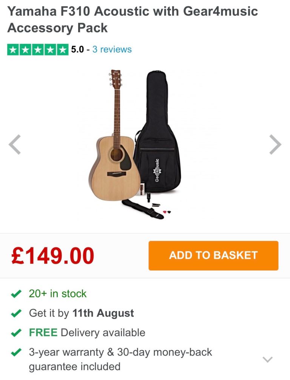290x380 pixels.
Task: Click the 5.0 rating score
Action: [77, 49]
